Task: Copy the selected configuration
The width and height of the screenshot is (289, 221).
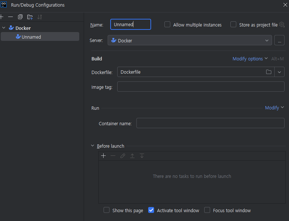Action: click(x=20, y=17)
